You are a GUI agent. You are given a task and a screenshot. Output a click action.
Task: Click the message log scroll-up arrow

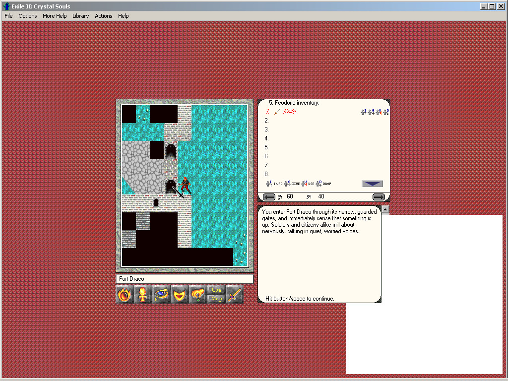(385, 209)
